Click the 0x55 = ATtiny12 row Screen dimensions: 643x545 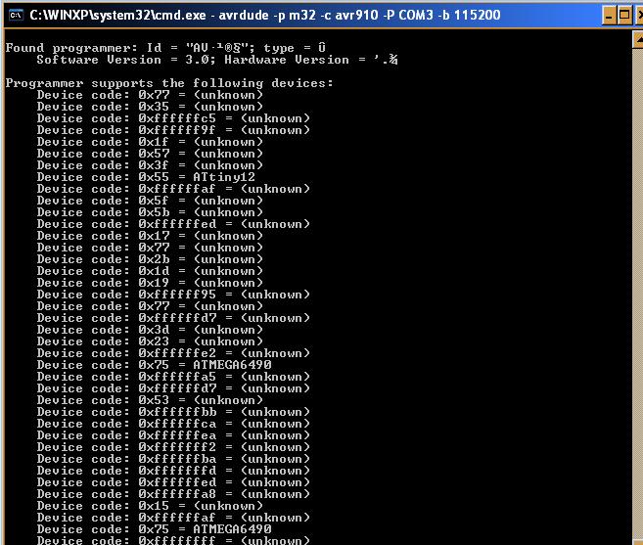146,177
